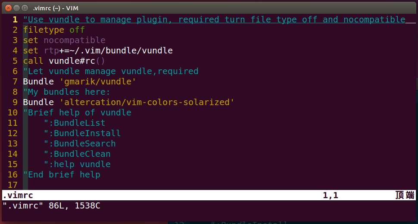Screen dimensions: 418x224
Task: Click the vertical scrollbar on right edge
Action: point(417,84)
